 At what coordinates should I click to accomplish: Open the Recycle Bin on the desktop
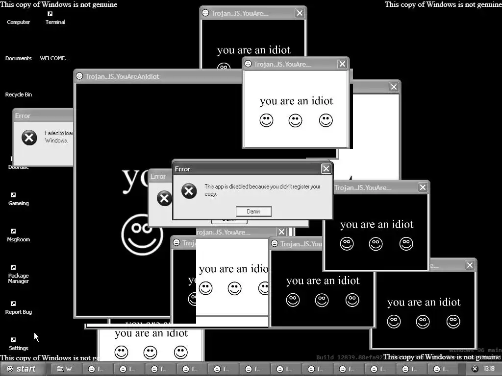pos(18,94)
